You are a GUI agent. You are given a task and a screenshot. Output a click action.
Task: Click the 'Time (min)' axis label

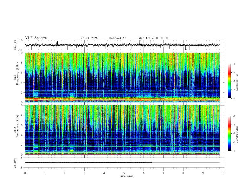[x=127, y=176]
